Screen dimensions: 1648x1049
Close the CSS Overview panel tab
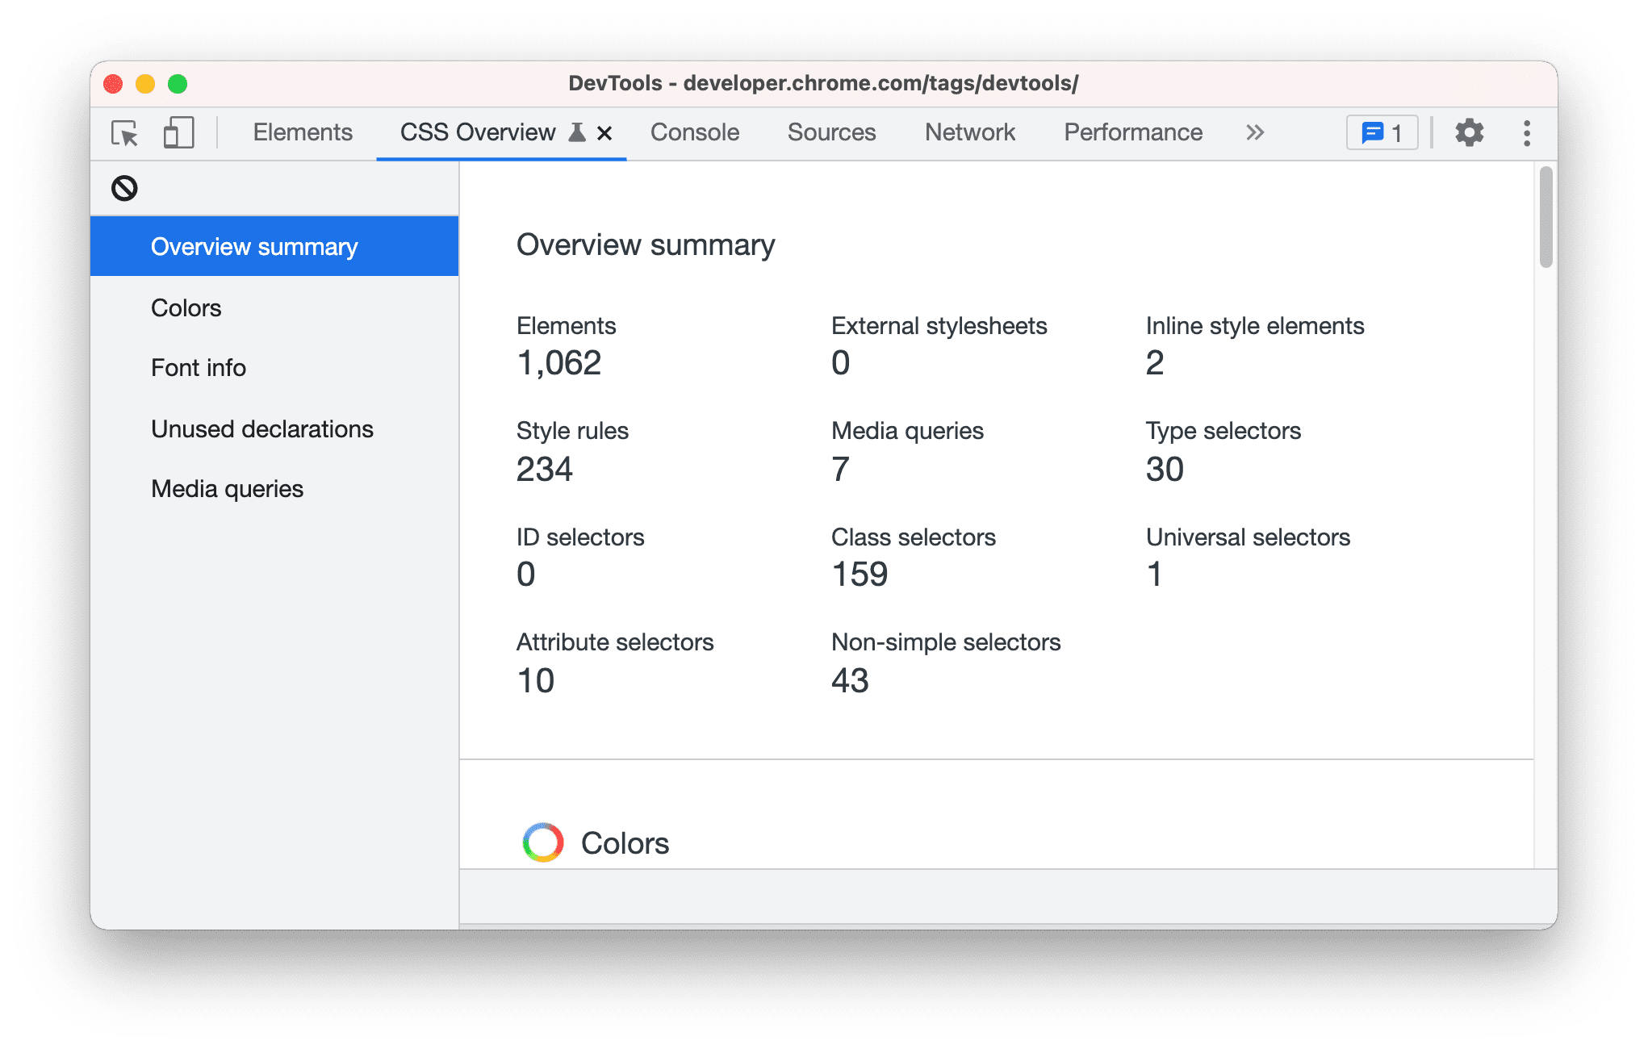click(605, 132)
